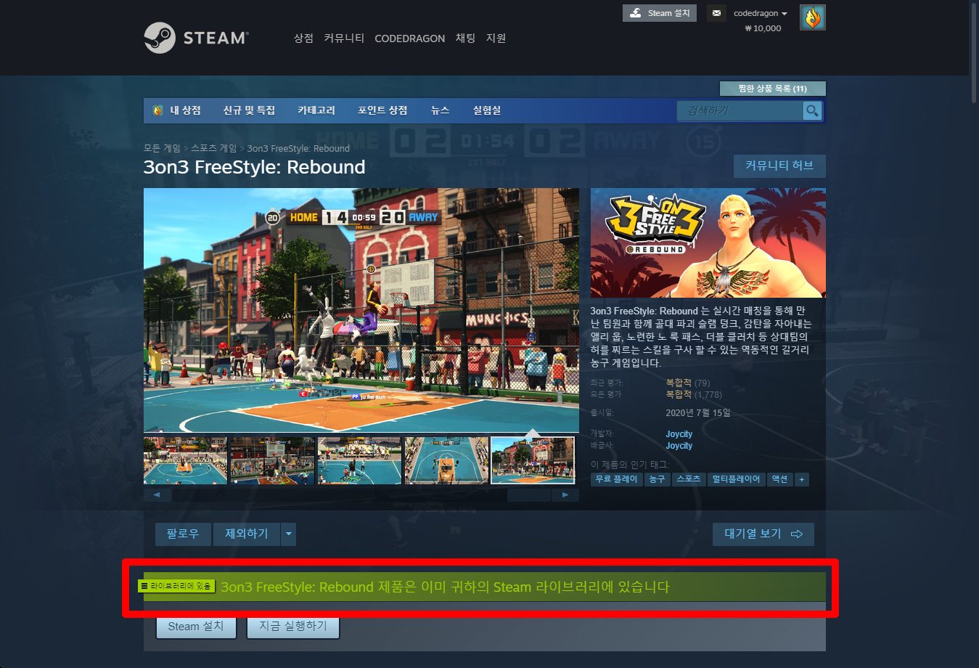This screenshot has height=668, width=979.
Task: Select the 멀티플레이어 tag
Action: 736,479
